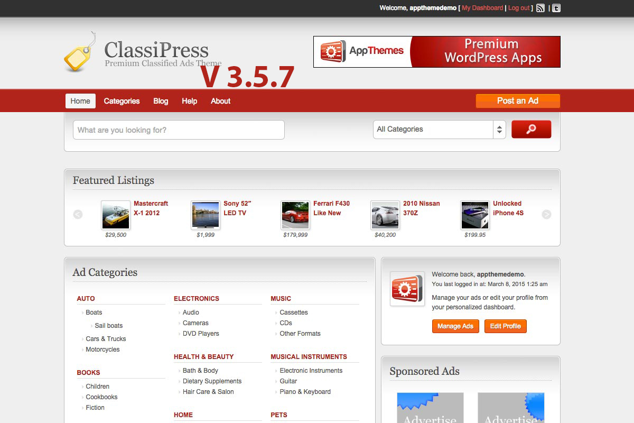
Task: Open My Dashboard link
Action: 482,8
